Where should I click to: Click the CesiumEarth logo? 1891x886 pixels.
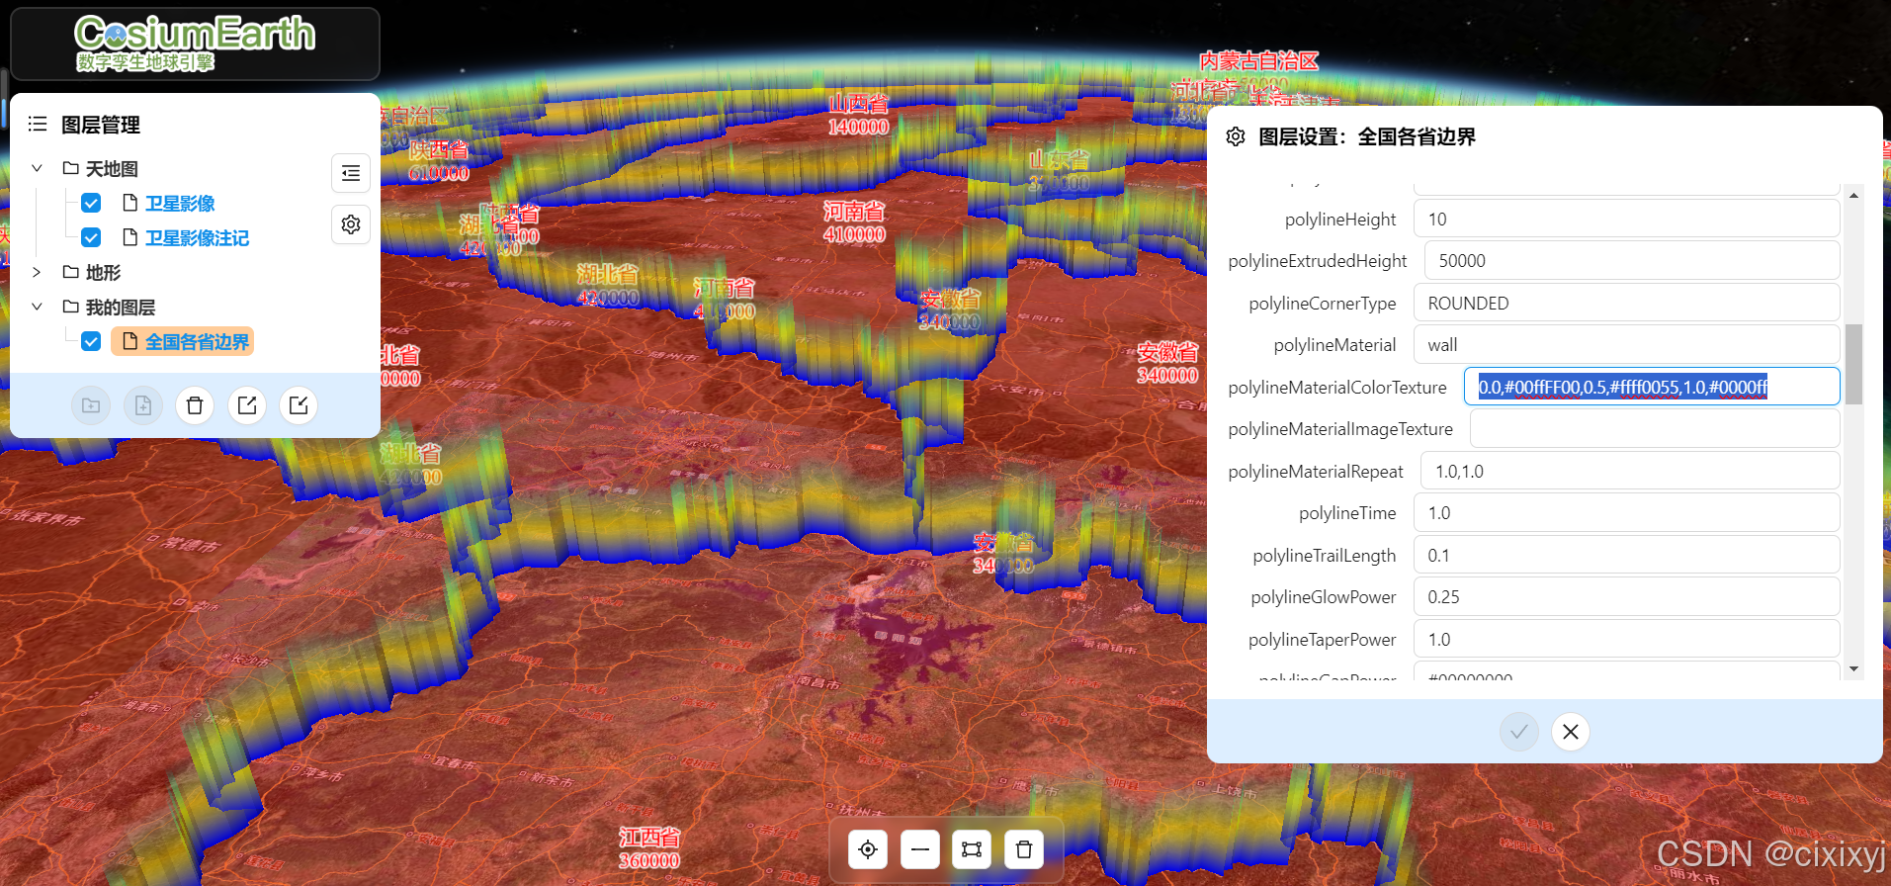(x=195, y=44)
